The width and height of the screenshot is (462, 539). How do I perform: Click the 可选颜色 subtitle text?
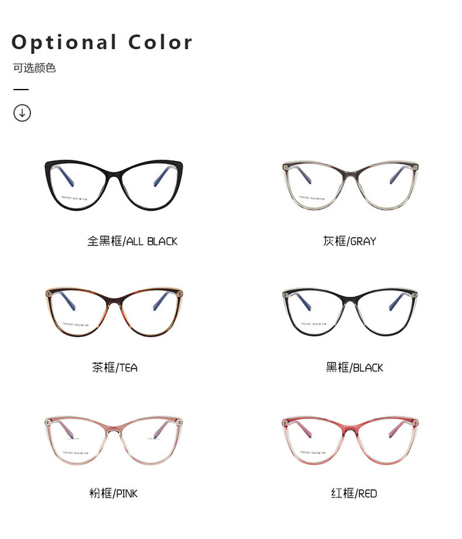[34, 68]
